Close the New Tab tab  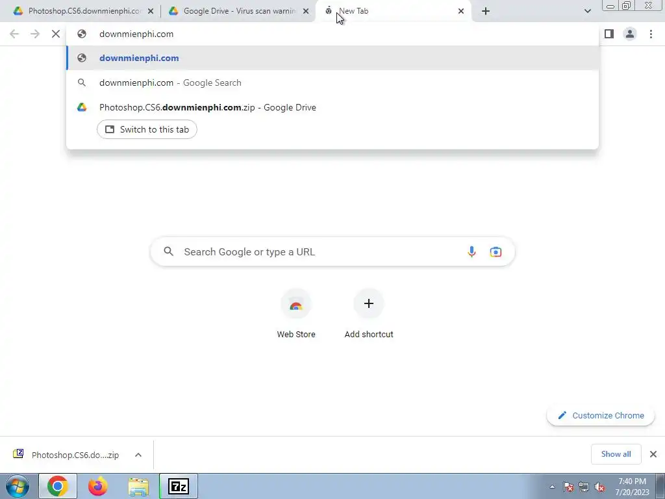coord(461,12)
